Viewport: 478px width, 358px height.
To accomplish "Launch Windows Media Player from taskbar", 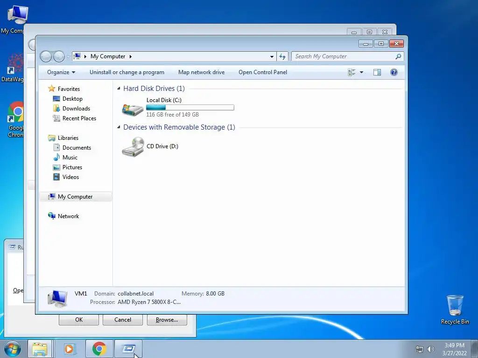I will [x=69, y=349].
